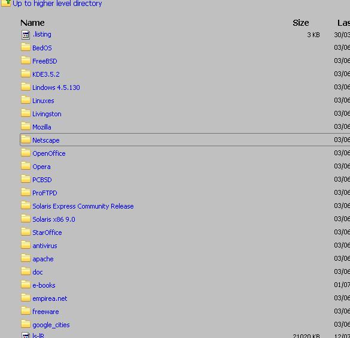Open the Lindows 4.5.130 folder link
Viewport: 350px width, 338px height.
(x=56, y=87)
